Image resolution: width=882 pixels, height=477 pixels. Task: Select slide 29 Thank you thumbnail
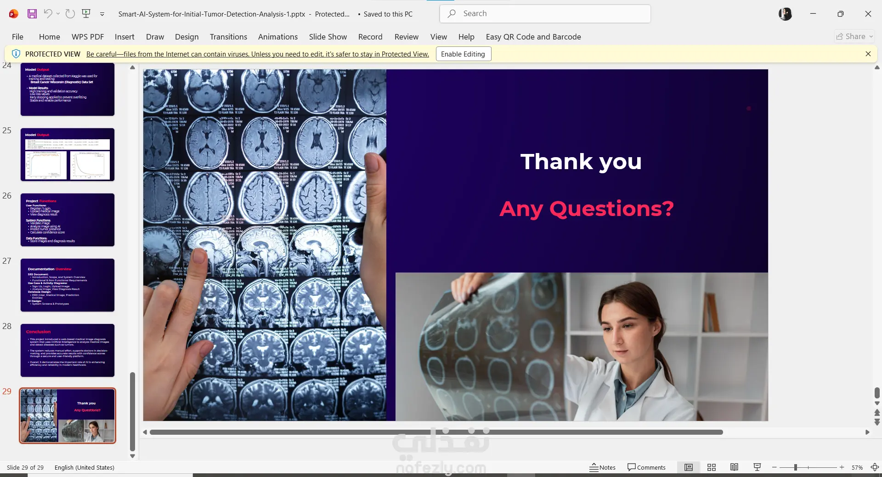[x=68, y=415]
